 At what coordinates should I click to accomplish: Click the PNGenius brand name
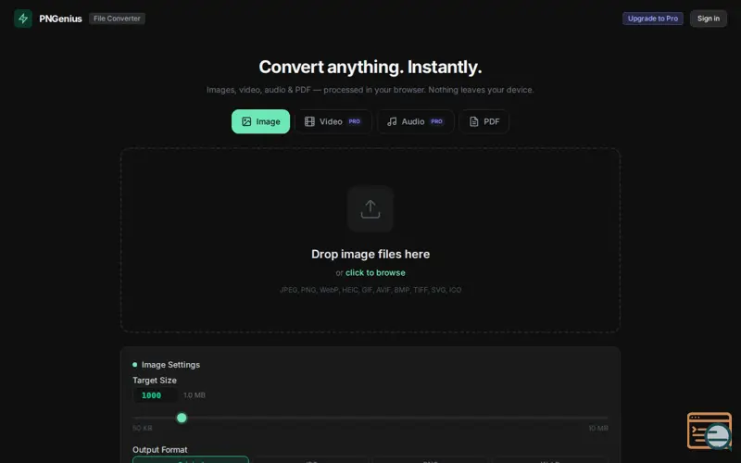tap(60, 19)
